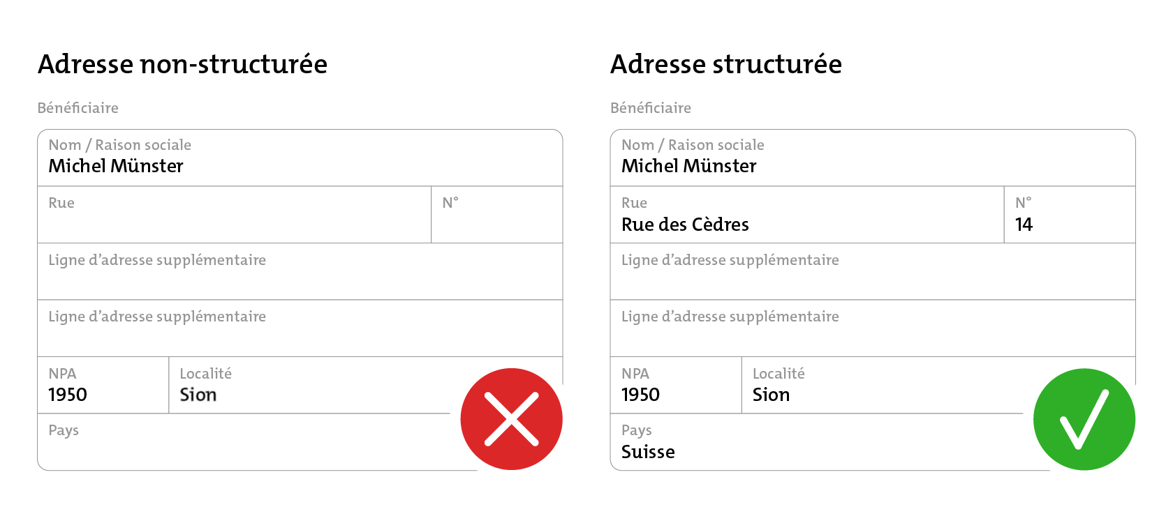
Task: Select second additional address line in left form
Action: pyautogui.click(x=300, y=328)
